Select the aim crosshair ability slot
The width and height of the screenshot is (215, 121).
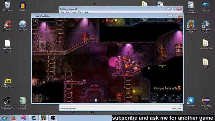tap(154, 98)
